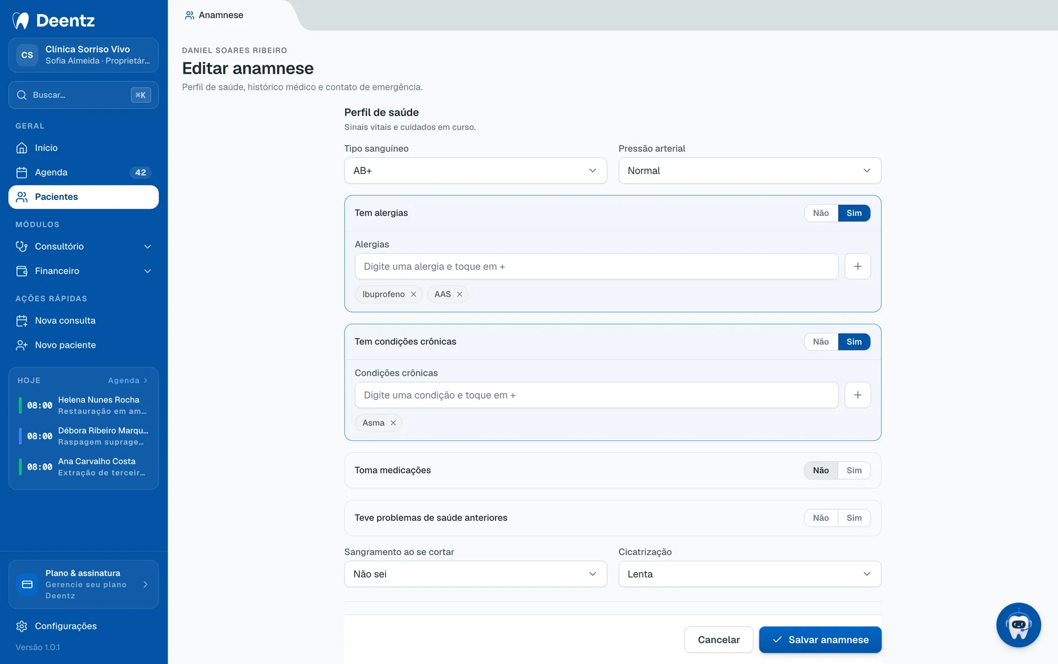This screenshot has width=1058, height=664.
Task: Open Ana Carvalho Costa appointment
Action: tap(84, 467)
